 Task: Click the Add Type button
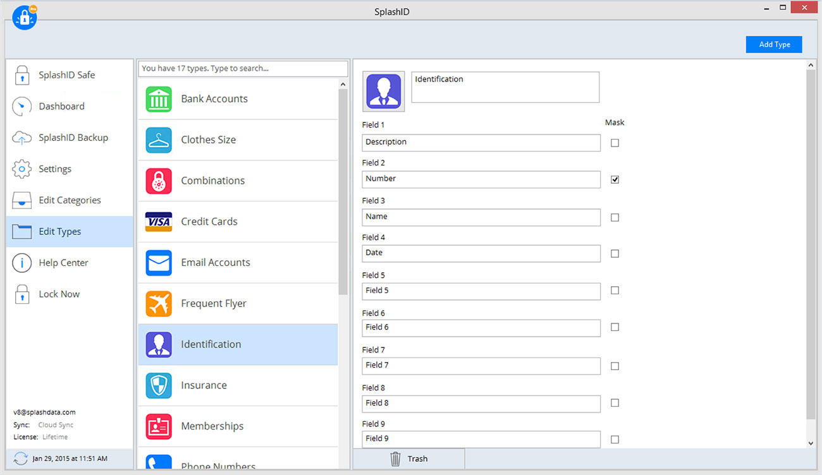(x=774, y=44)
